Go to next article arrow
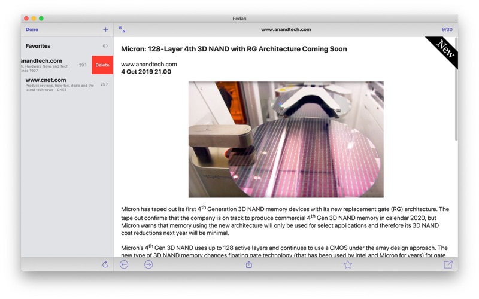 coord(148,264)
